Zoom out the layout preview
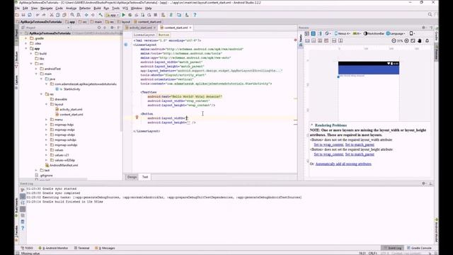 (x=394, y=41)
